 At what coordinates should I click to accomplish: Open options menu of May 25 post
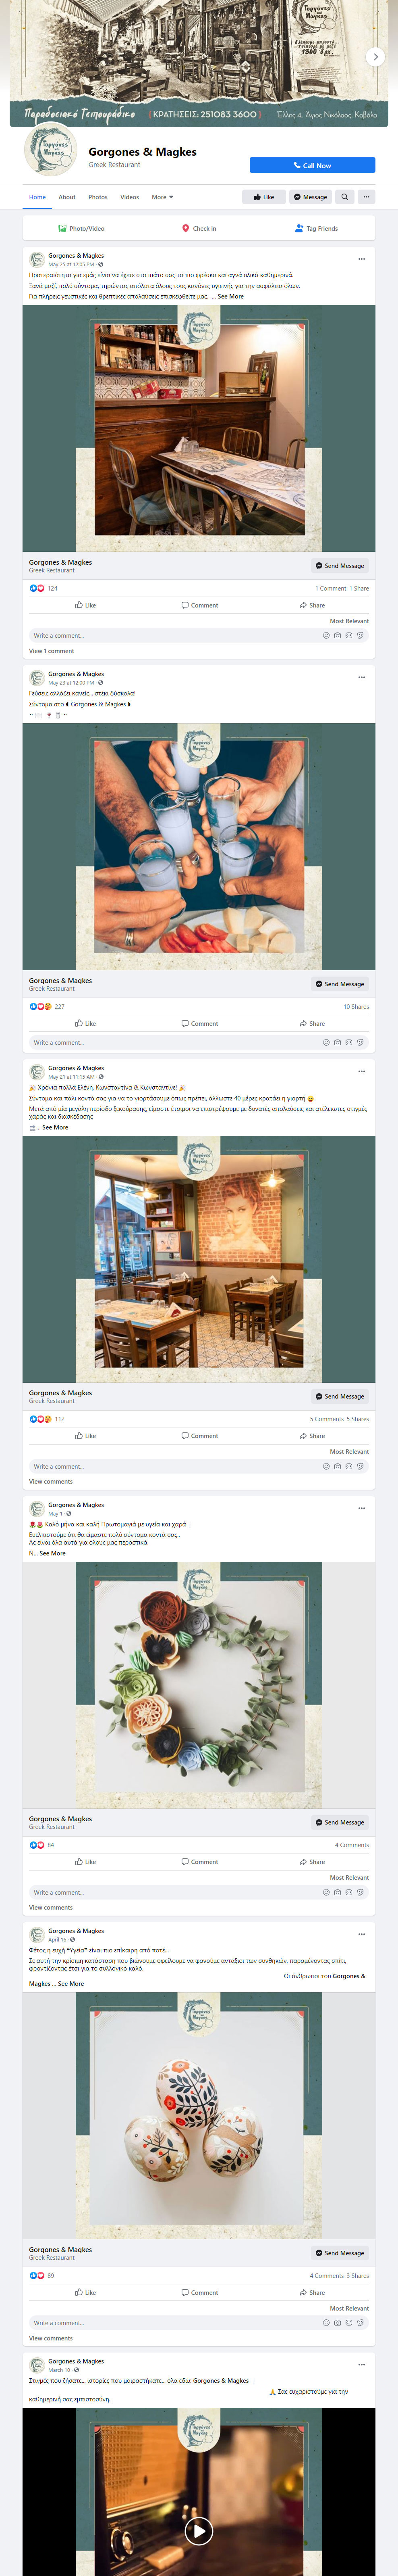(x=361, y=259)
